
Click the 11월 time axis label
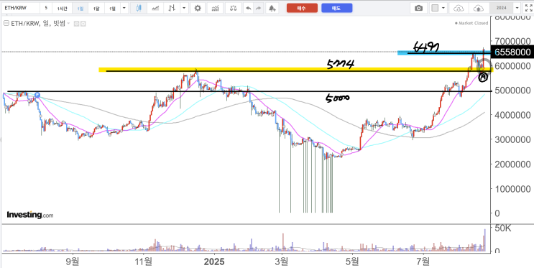[144, 262]
